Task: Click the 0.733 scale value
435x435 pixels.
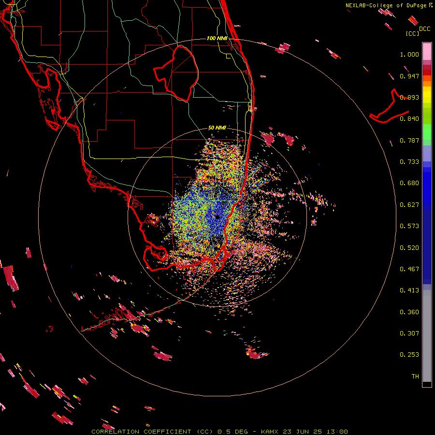Action: (409, 162)
